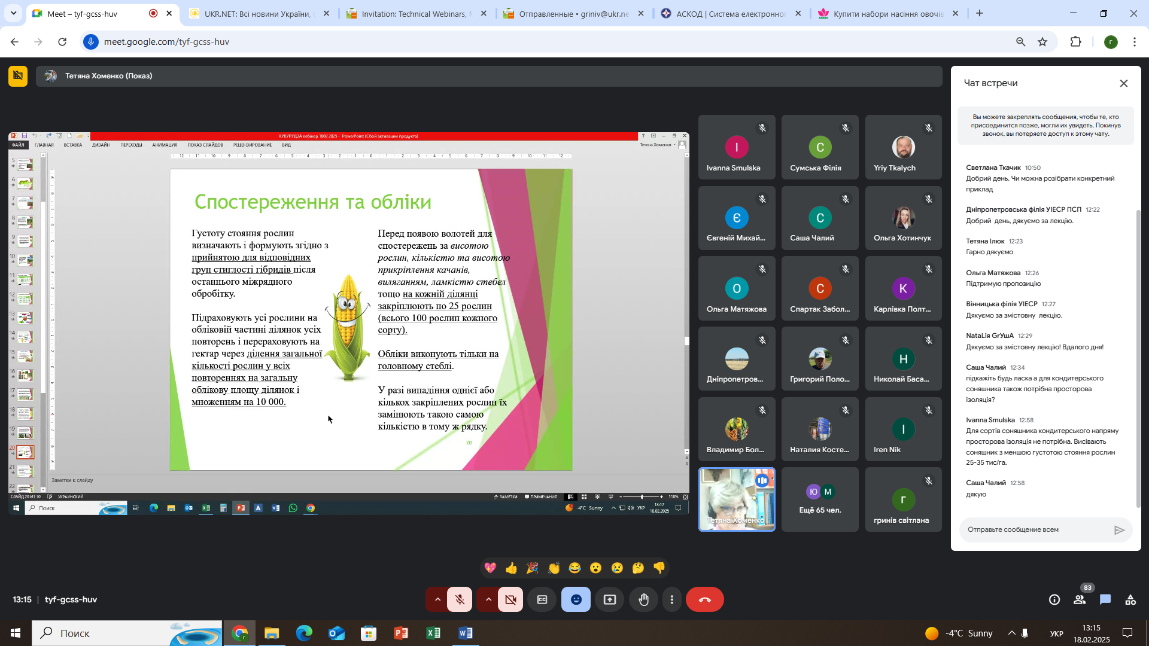Unmute the microphone
This screenshot has width=1149, height=646.
click(x=460, y=599)
